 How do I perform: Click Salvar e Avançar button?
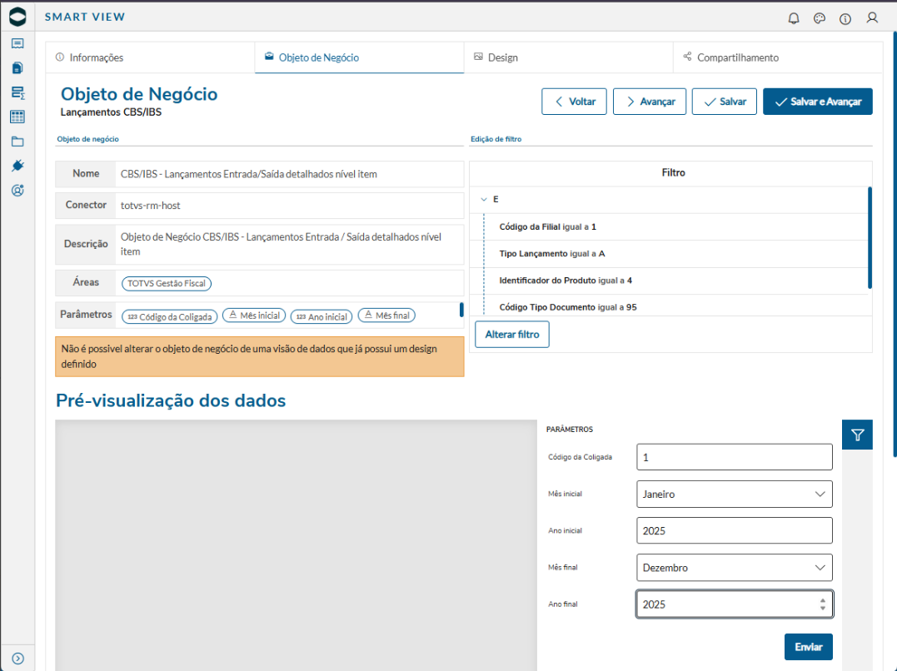coord(818,102)
